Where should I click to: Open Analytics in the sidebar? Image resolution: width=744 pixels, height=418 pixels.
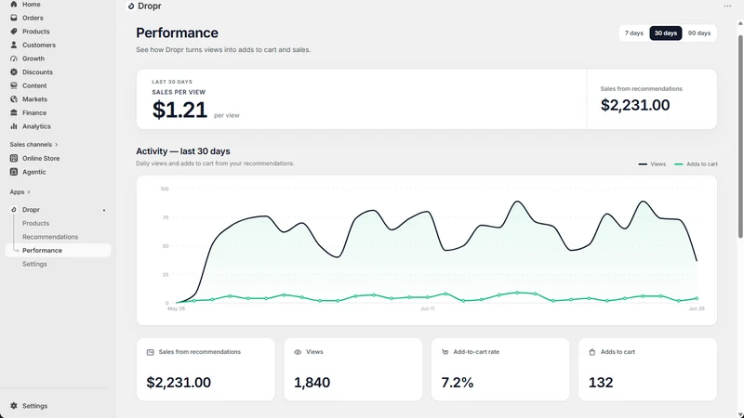[x=36, y=126]
